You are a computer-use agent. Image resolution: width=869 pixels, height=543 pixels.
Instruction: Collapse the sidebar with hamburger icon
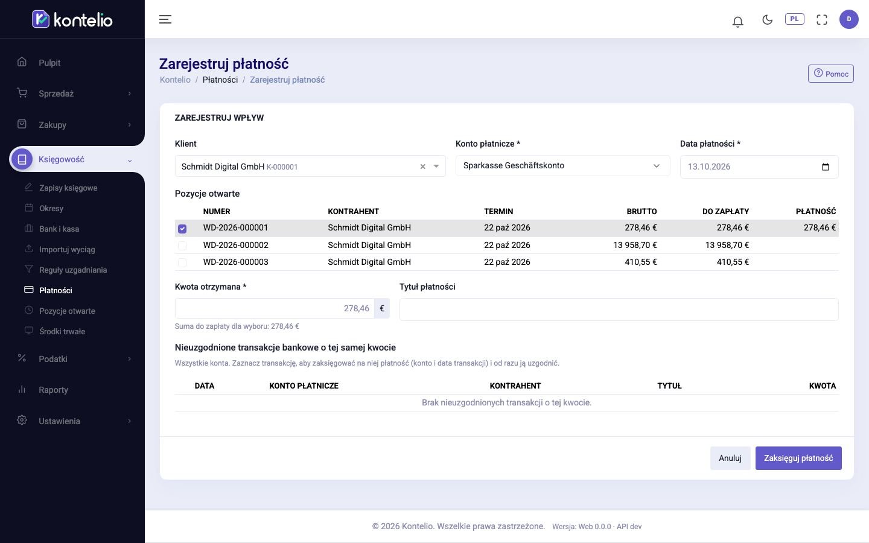point(165,19)
